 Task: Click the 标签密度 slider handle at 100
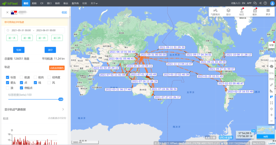tap(61, 99)
